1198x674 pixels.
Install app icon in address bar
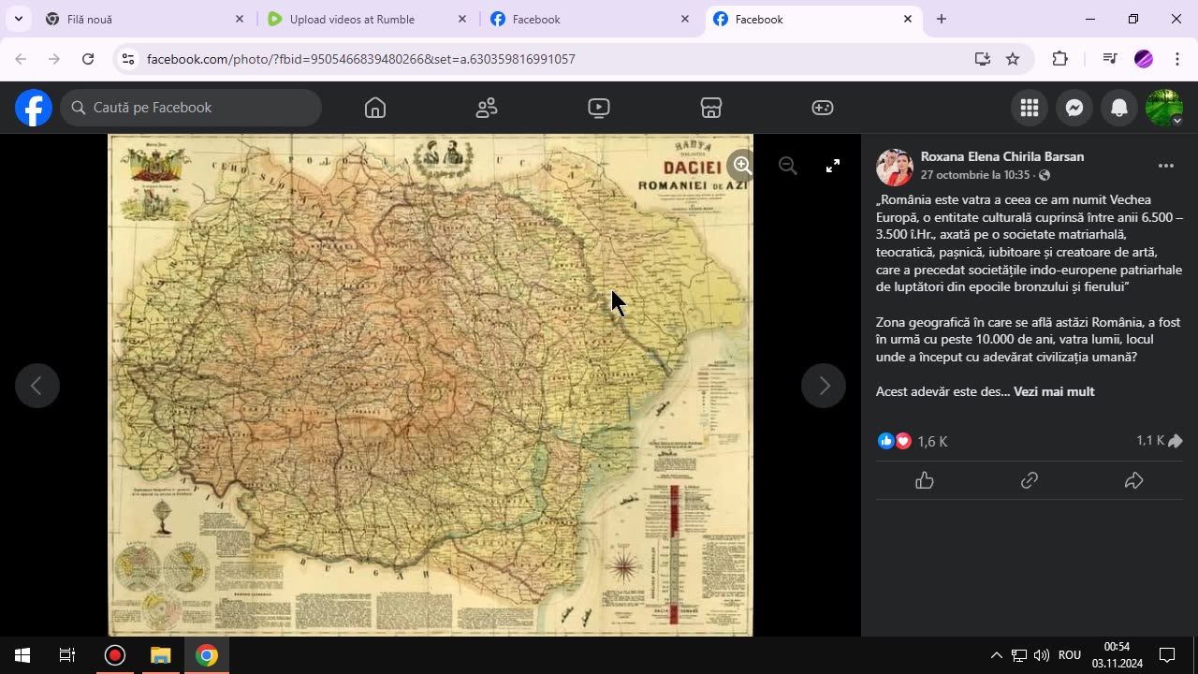pyautogui.click(x=983, y=59)
